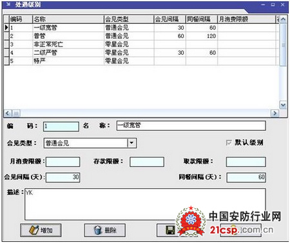Click the 删除 (delete) bucket icon
290x243 pixels.
[x=97, y=230]
